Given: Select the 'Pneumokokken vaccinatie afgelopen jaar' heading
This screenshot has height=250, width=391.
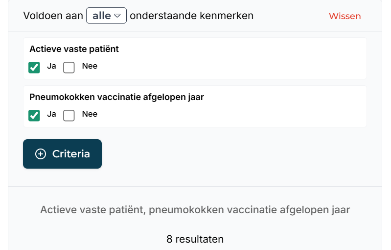Looking at the screenshot, I should [x=116, y=97].
